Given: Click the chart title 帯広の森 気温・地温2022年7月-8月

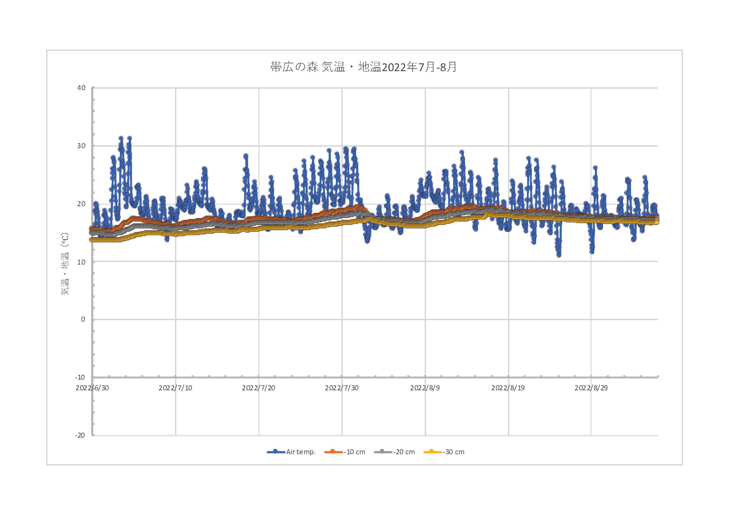Looking at the screenshot, I should (364, 67).
